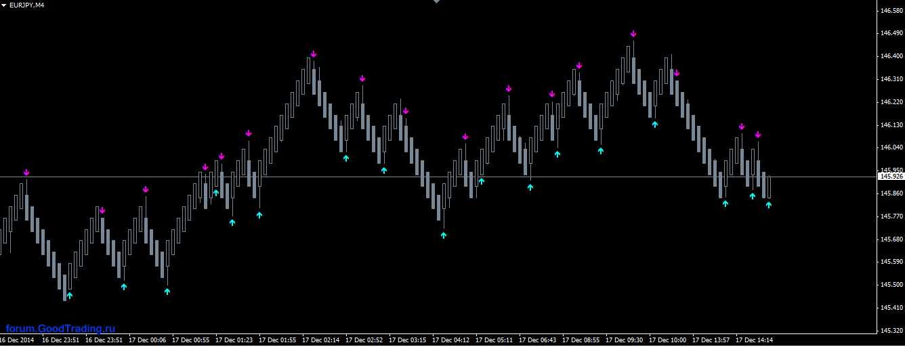Click the 17 Dec 00:06 time label

[147, 340]
